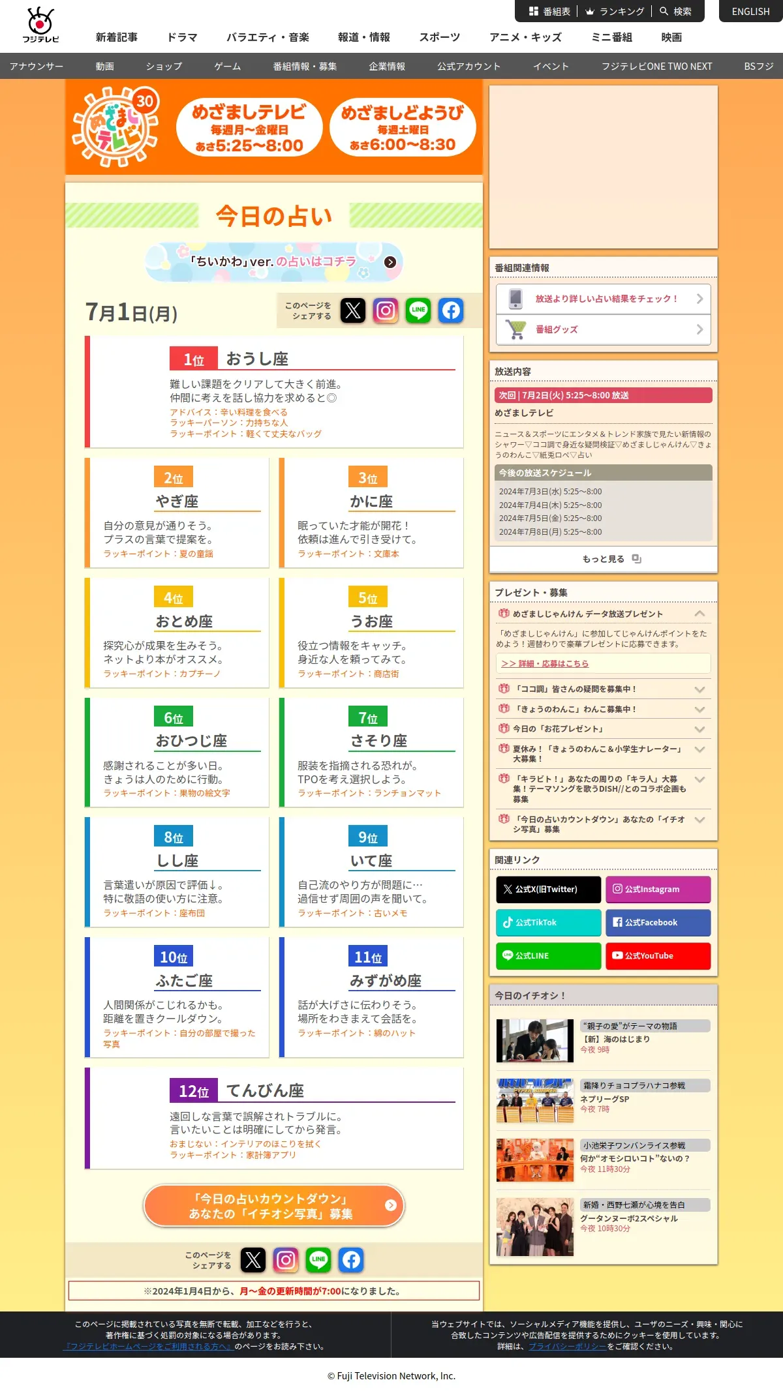This screenshot has width=783, height=1393.
Task: Open the 公式YouTube button
Action: (658, 956)
